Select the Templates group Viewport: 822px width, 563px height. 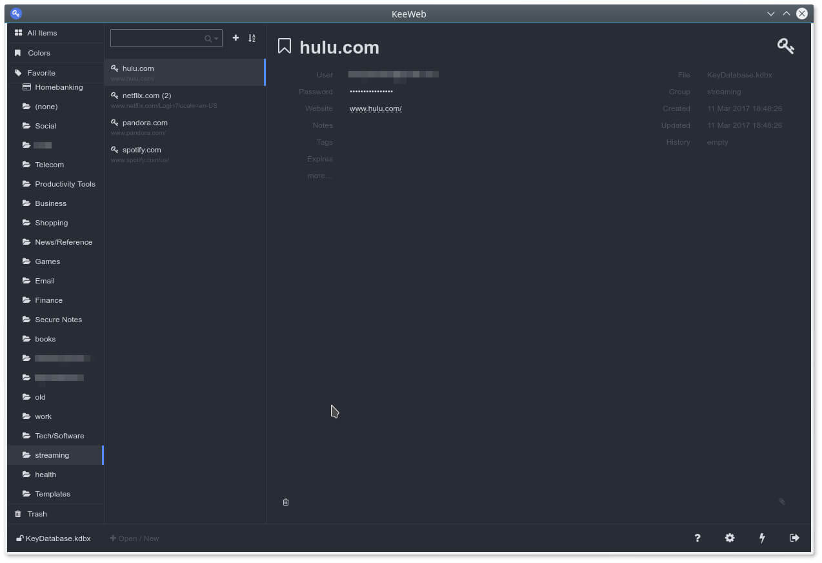[55, 494]
